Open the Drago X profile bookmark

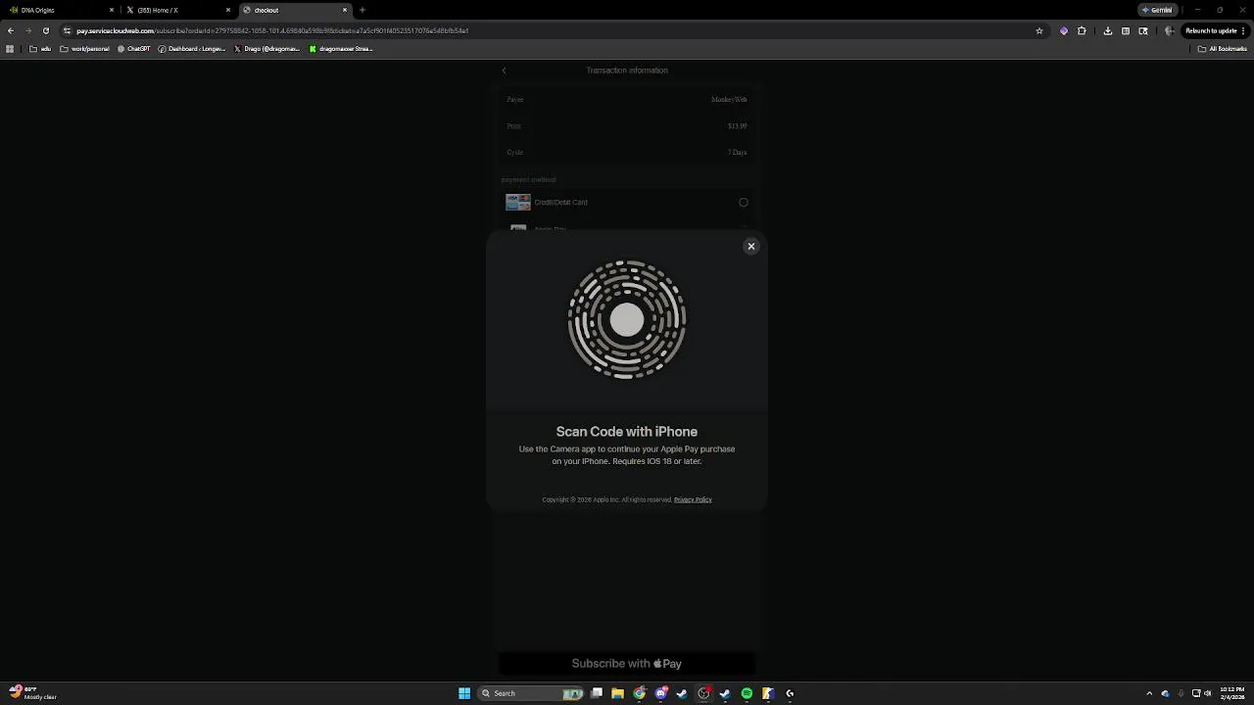[x=267, y=49]
